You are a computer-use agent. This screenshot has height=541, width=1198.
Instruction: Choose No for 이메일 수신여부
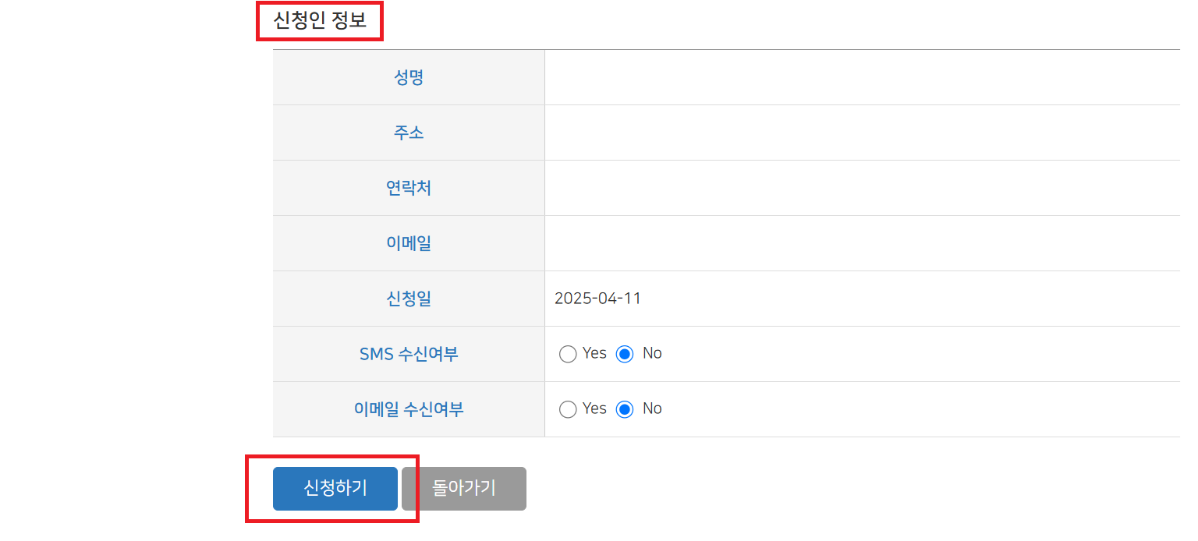click(625, 408)
